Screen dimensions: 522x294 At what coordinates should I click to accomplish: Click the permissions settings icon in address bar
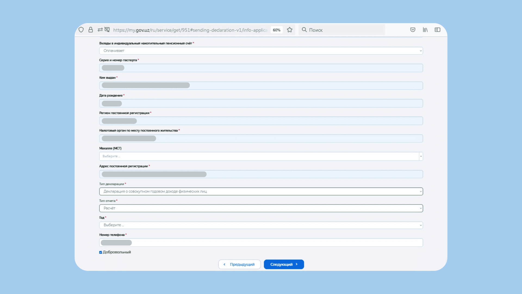tap(100, 30)
